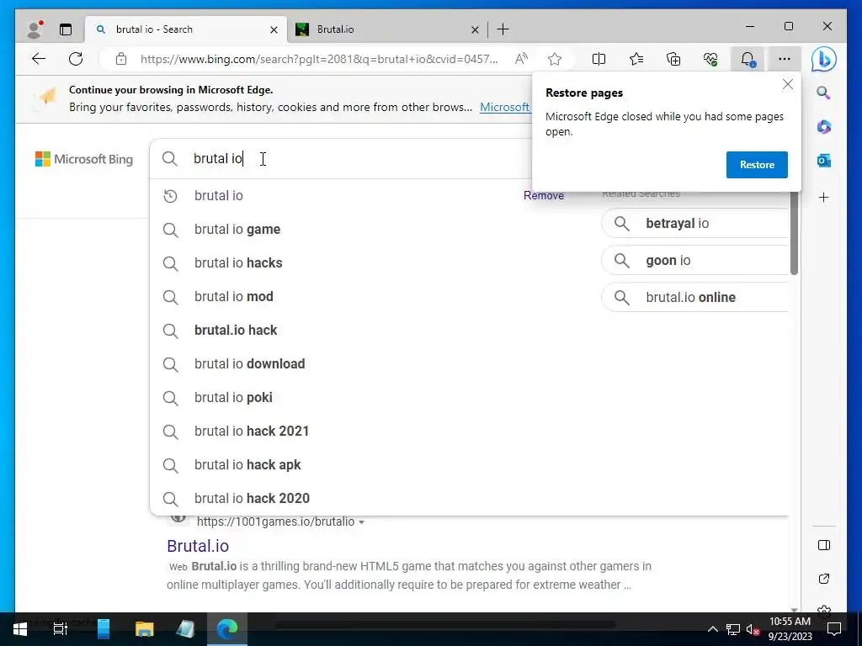Open network tray icon
This screenshot has height=646, width=862.
[x=732, y=629]
